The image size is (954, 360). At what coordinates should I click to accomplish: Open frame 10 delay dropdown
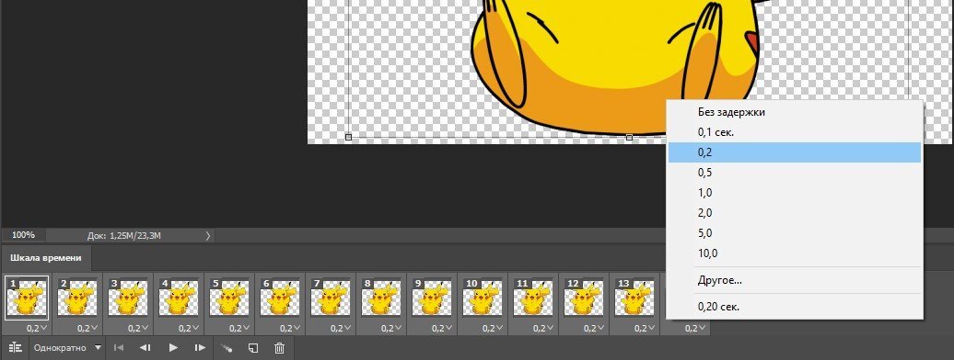(493, 329)
